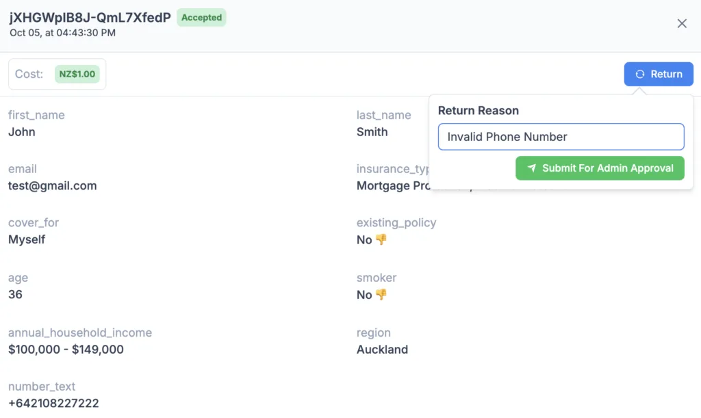Click the thumbs-down icon under smoker
Viewport: 701px width, 418px height.
pos(381,295)
